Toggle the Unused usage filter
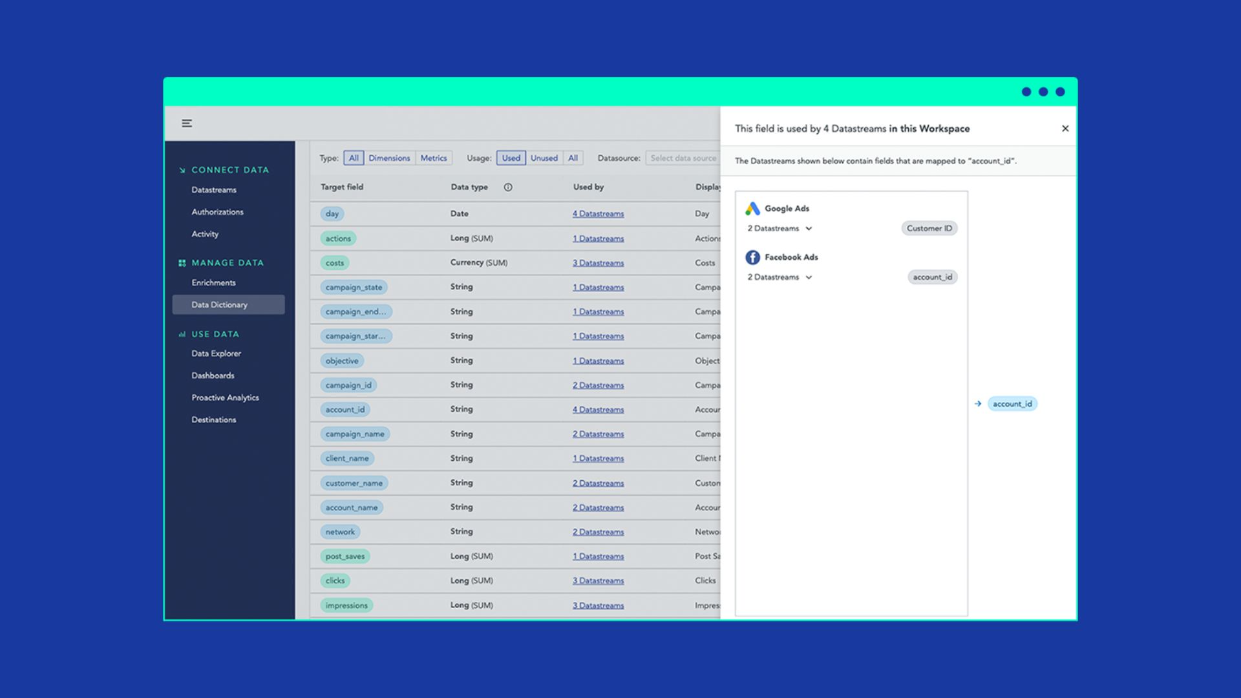1241x698 pixels. click(x=544, y=158)
